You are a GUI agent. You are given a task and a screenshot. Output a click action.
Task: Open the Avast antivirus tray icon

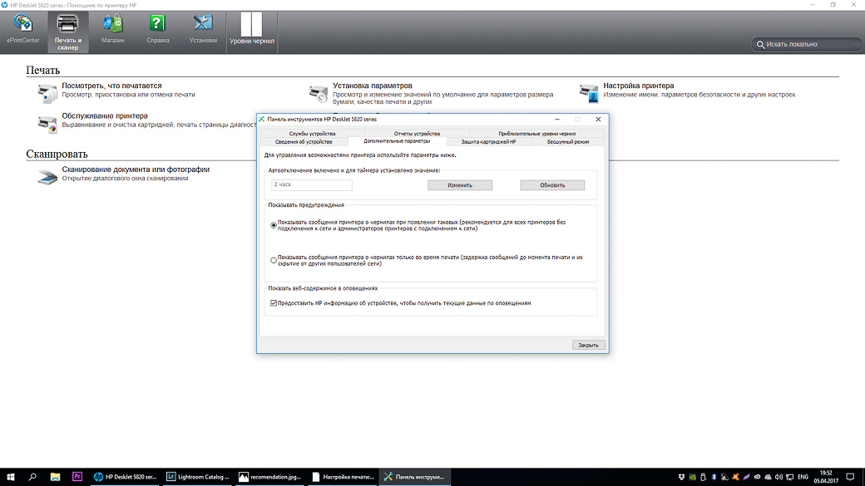[x=735, y=477]
